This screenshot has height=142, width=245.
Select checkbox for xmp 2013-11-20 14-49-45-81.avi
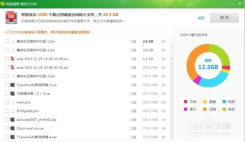pyautogui.click(x=7, y=67)
